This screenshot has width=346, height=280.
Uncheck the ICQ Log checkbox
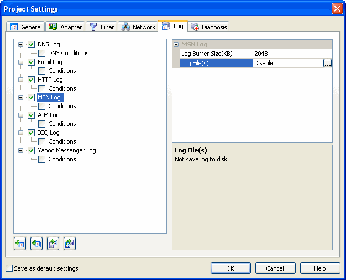pos(31,133)
